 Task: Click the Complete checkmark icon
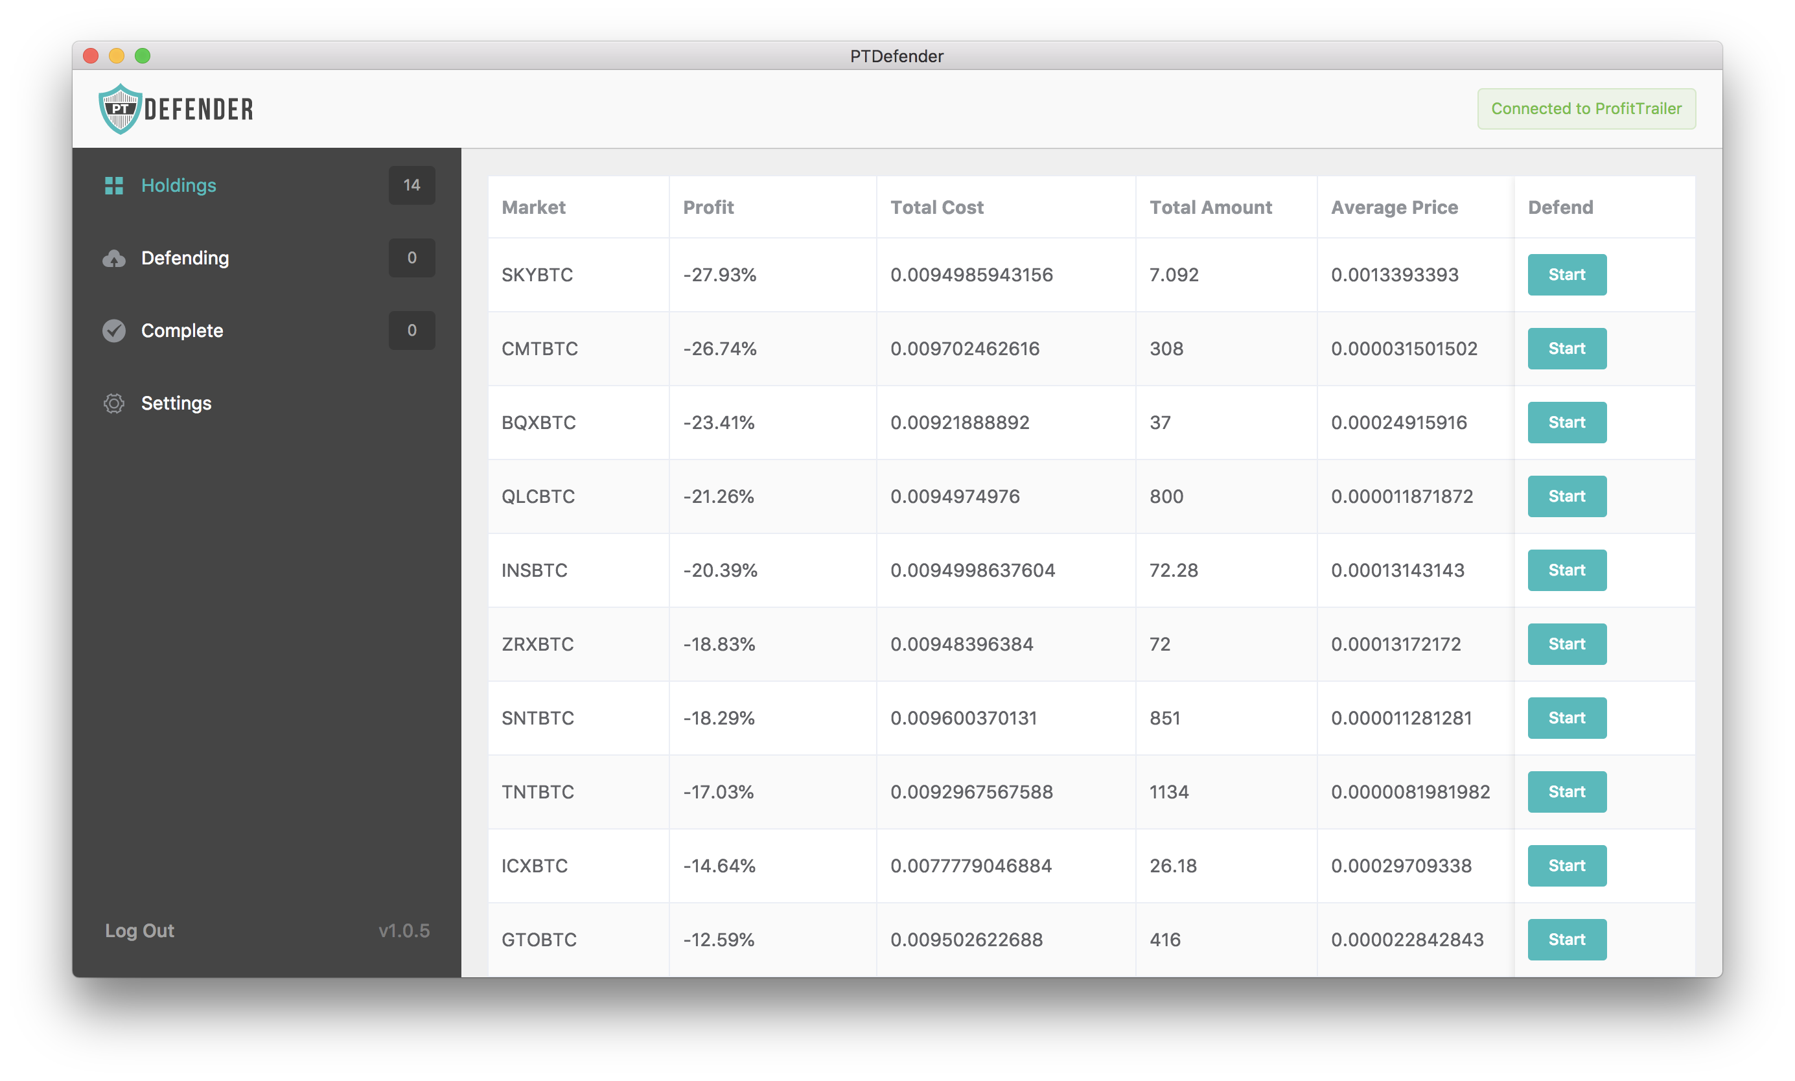click(x=113, y=331)
